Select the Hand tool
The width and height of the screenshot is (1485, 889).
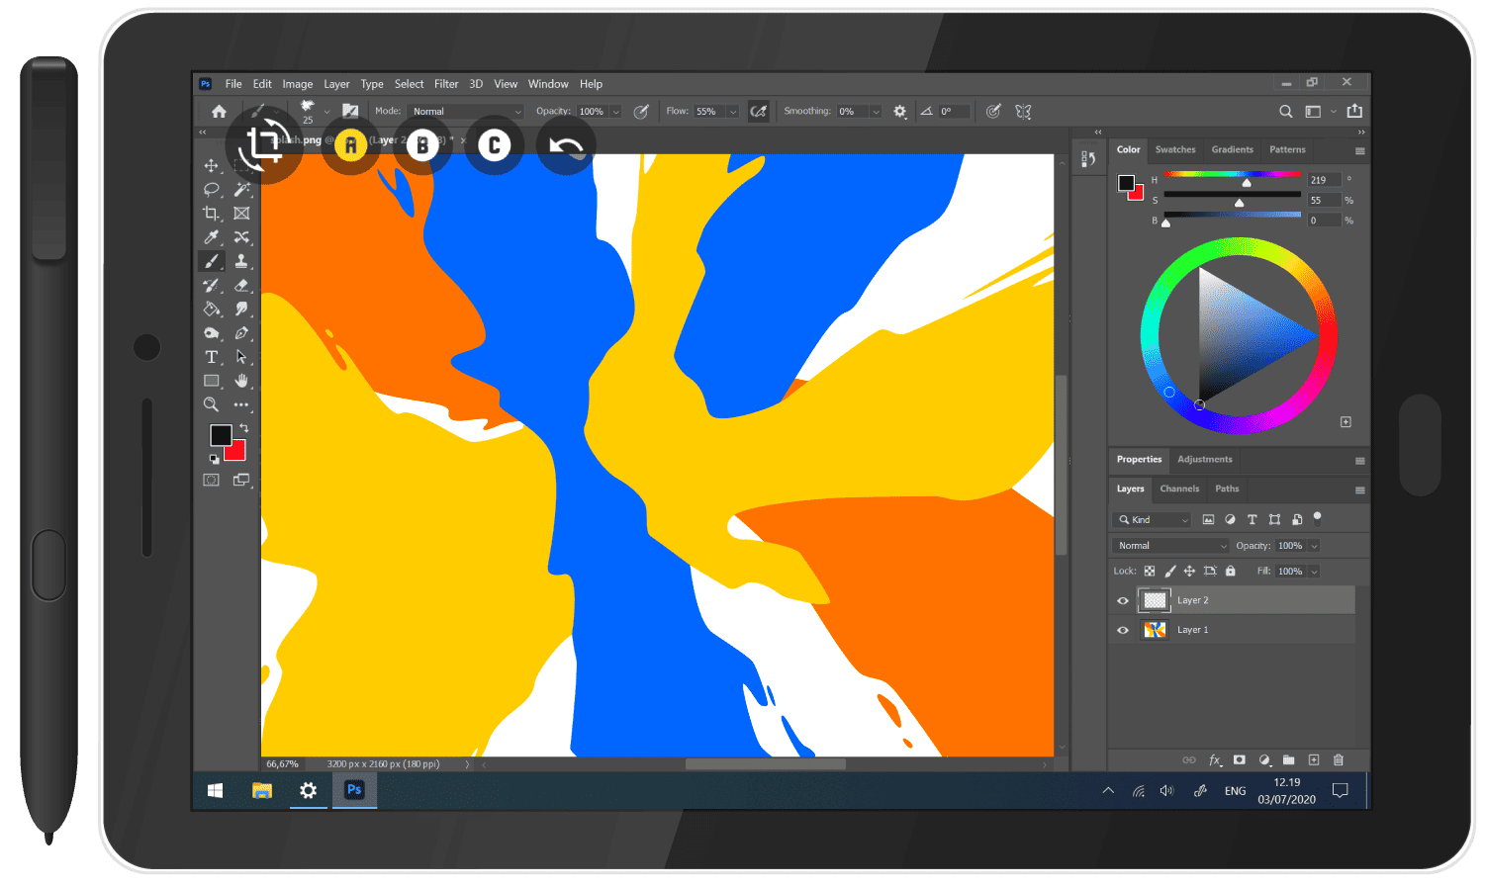(242, 380)
